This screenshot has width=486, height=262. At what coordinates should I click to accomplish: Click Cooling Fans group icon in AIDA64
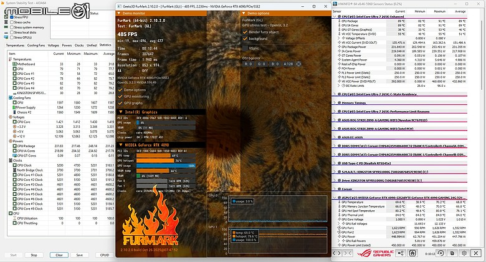tap(11, 97)
